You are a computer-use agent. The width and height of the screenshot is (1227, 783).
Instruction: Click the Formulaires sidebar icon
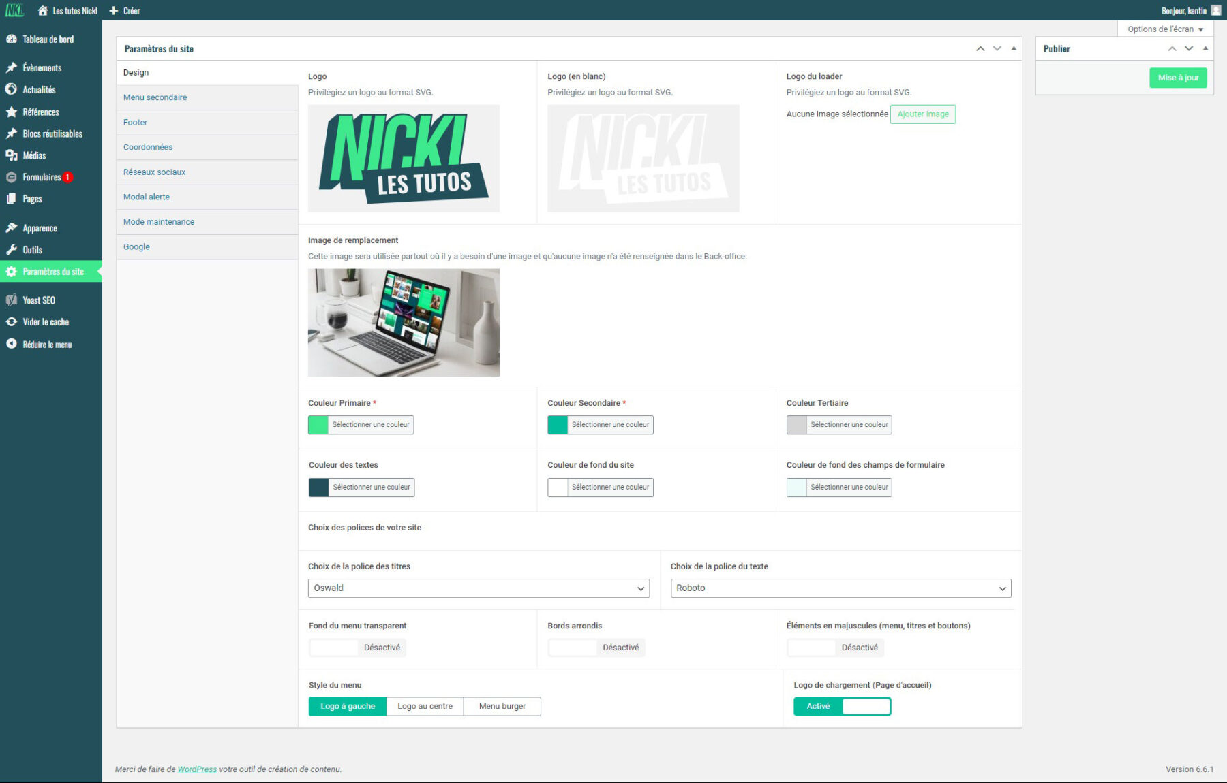(12, 178)
